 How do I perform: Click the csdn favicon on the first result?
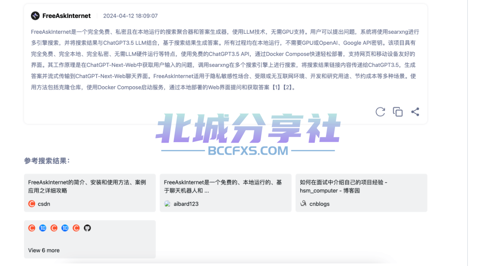(x=32, y=204)
